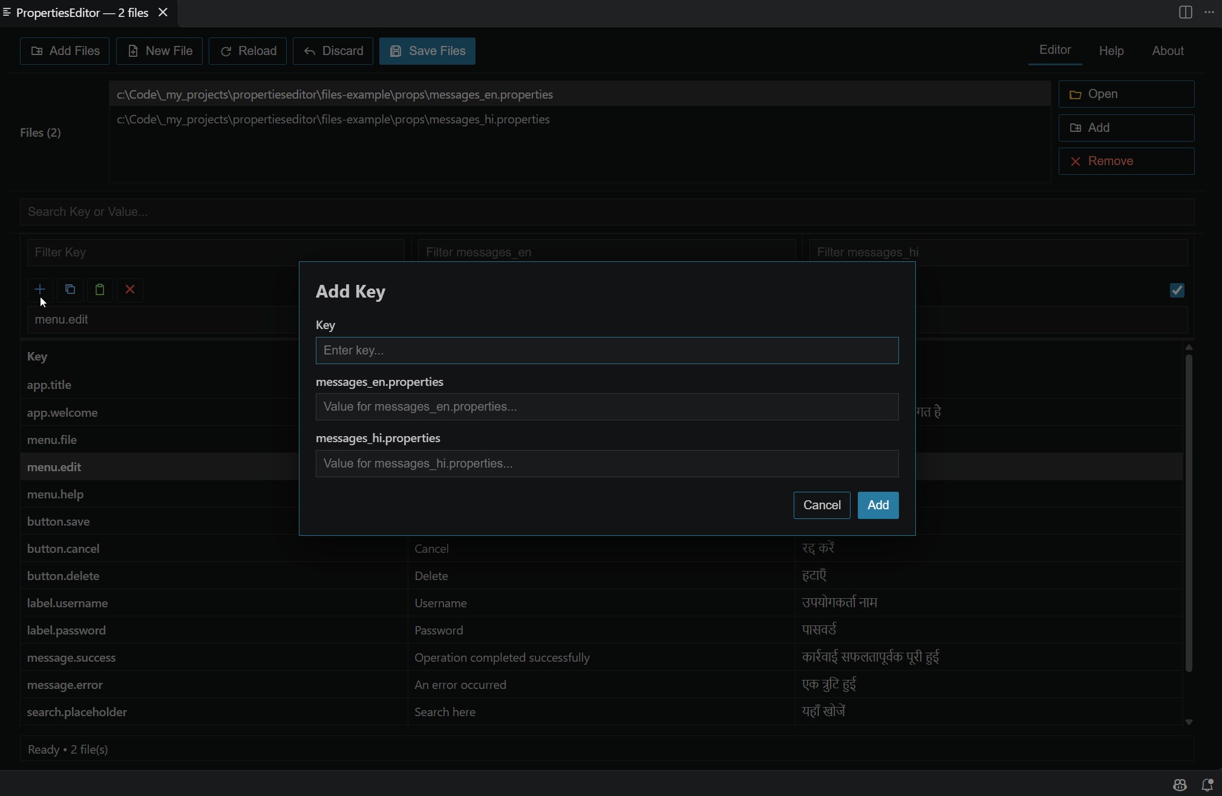
Task: Click the messages_hi.properties value field
Action: click(x=607, y=463)
